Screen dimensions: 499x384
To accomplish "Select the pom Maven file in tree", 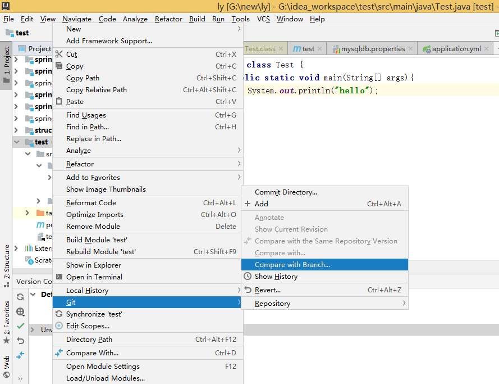I will [44, 225].
